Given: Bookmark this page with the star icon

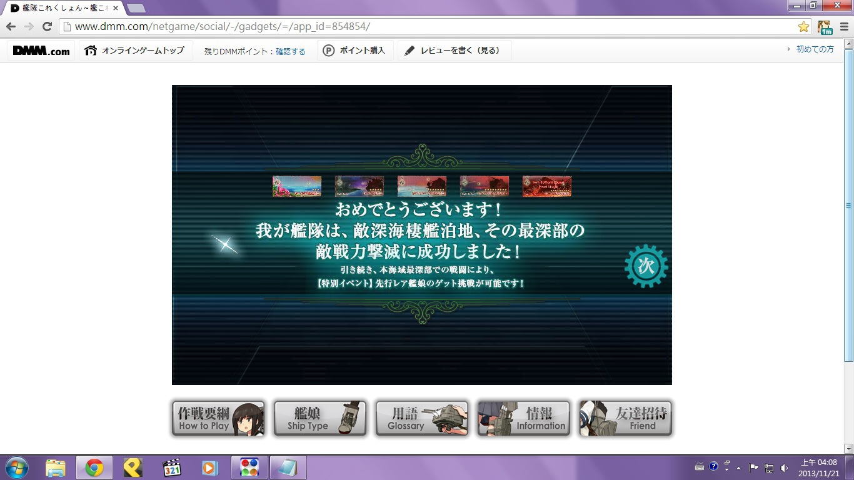Looking at the screenshot, I should 803,27.
